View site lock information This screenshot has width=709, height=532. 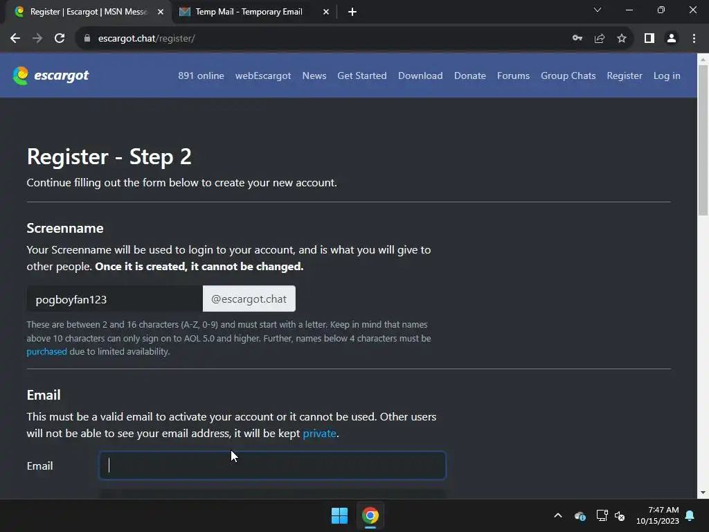[x=87, y=39]
